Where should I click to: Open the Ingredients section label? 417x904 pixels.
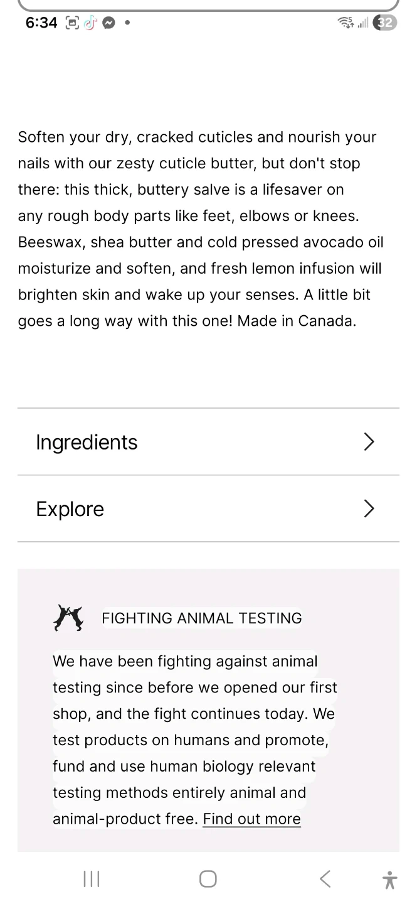click(87, 442)
